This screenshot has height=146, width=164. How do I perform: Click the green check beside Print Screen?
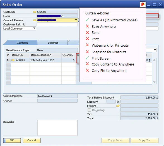pyautogui.click(x=88, y=58)
